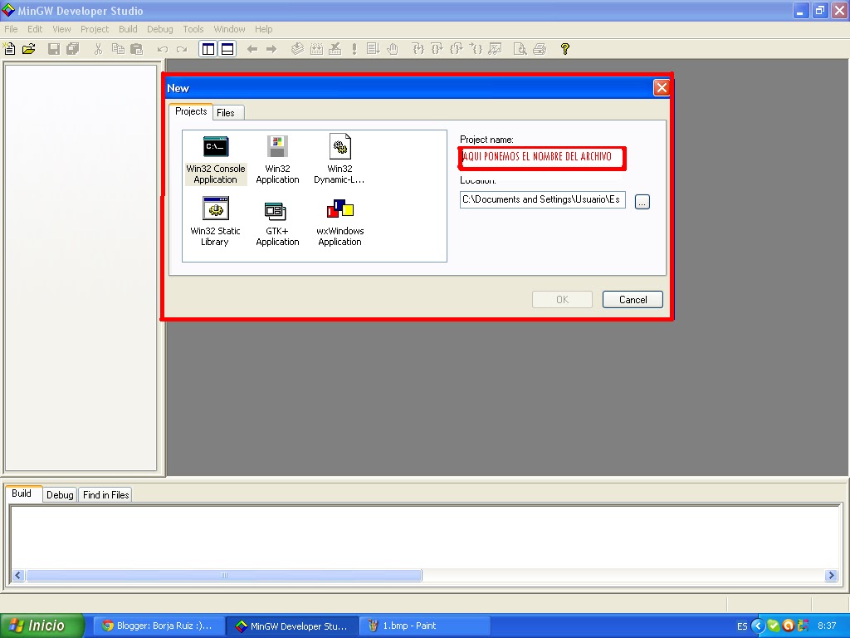Click the Step Over braces icon
850x638 pixels.
[x=437, y=49]
